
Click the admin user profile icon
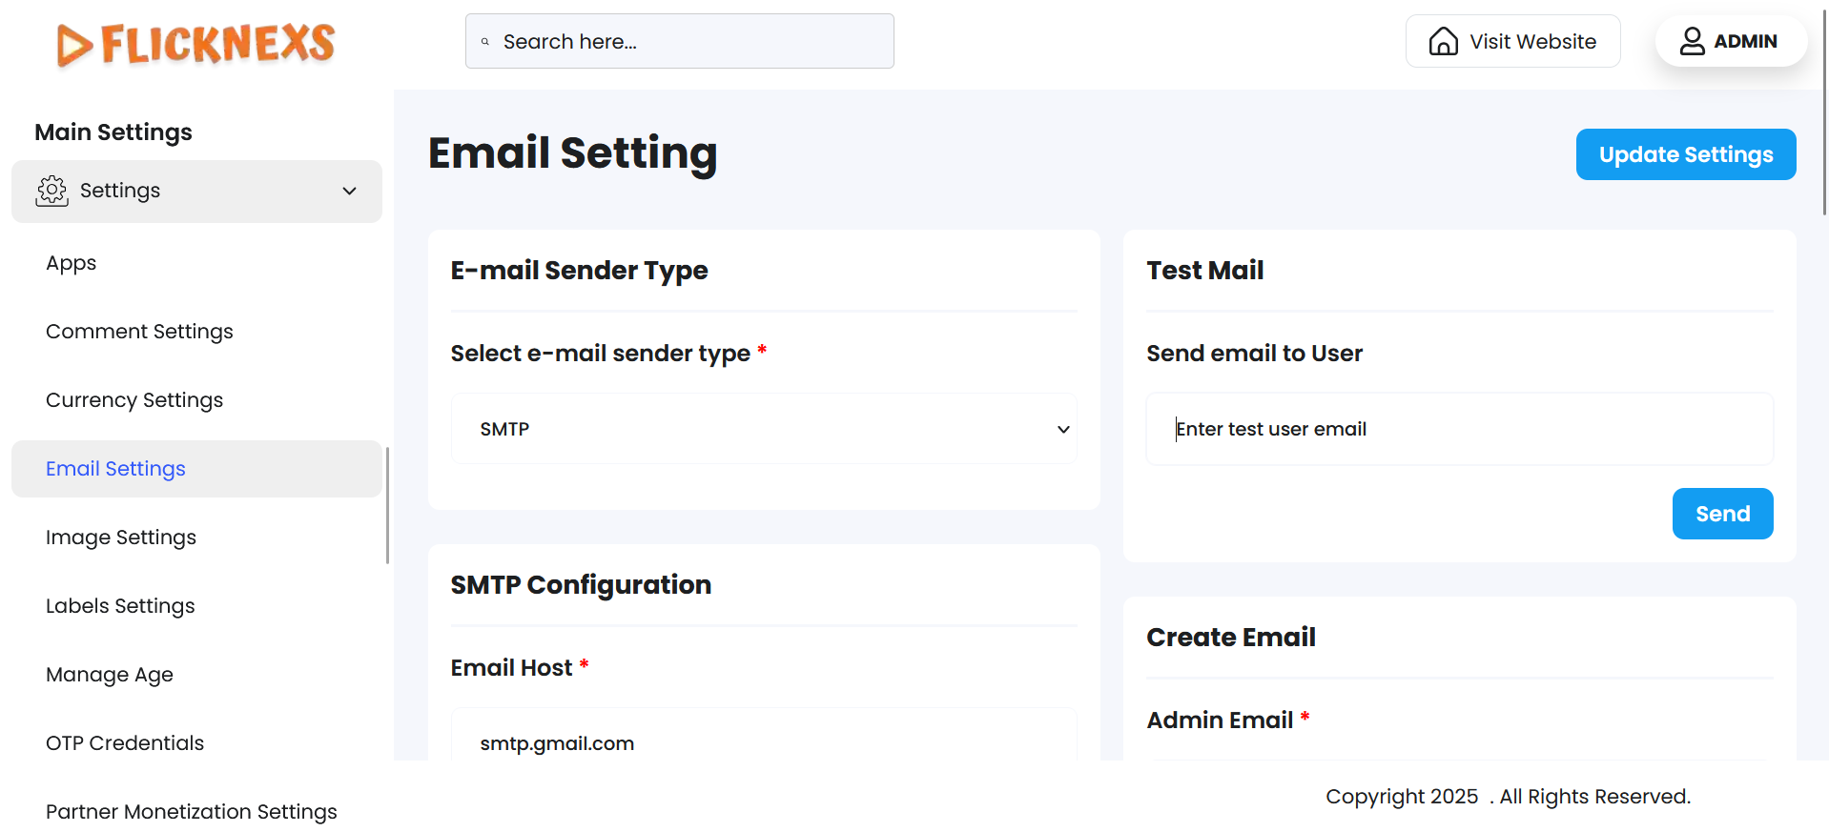click(x=1692, y=41)
